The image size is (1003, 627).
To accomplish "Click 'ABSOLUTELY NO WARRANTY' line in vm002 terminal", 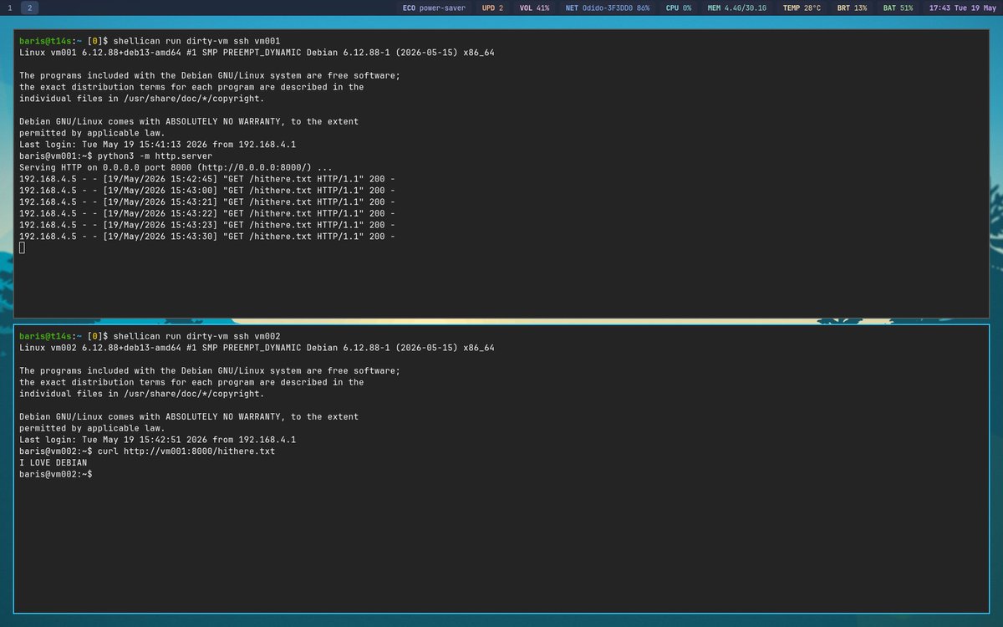I will [189, 416].
